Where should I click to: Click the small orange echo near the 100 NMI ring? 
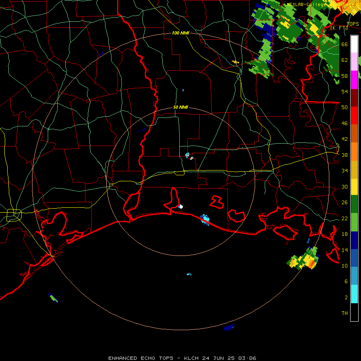tap(235, 62)
